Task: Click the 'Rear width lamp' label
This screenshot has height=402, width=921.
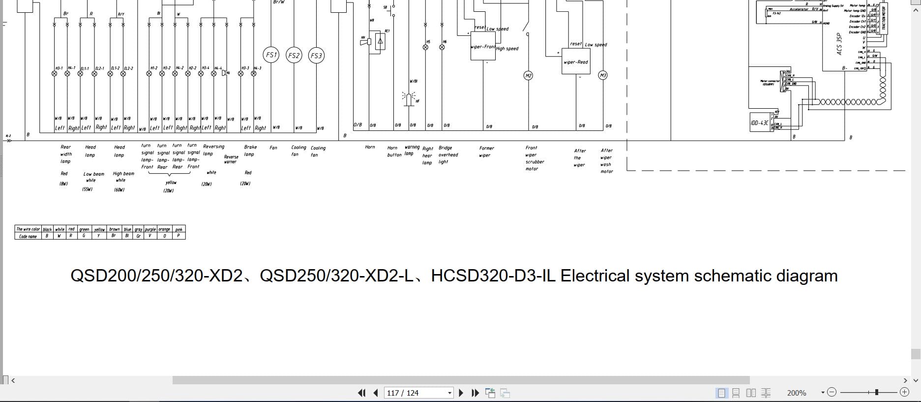Action: point(66,154)
